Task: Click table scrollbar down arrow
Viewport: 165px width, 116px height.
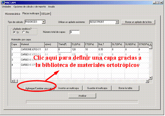Action: point(151,78)
